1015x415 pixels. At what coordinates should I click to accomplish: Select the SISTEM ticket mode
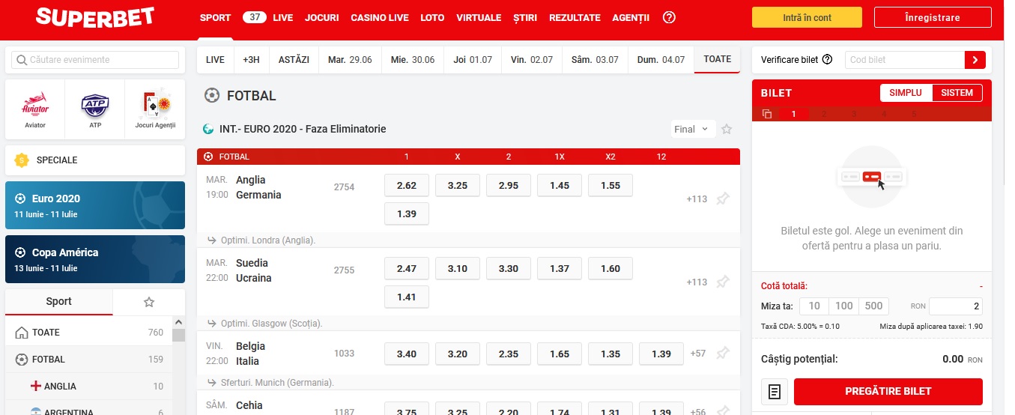957,93
